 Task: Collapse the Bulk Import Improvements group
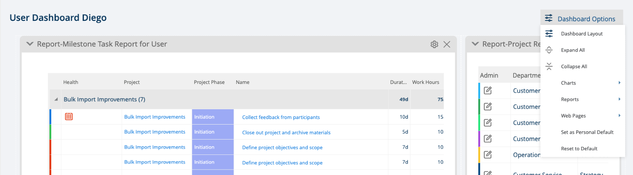[x=56, y=99]
